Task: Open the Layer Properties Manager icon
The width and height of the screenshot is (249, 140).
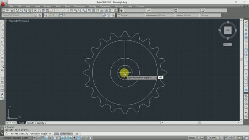Action: click(46, 15)
